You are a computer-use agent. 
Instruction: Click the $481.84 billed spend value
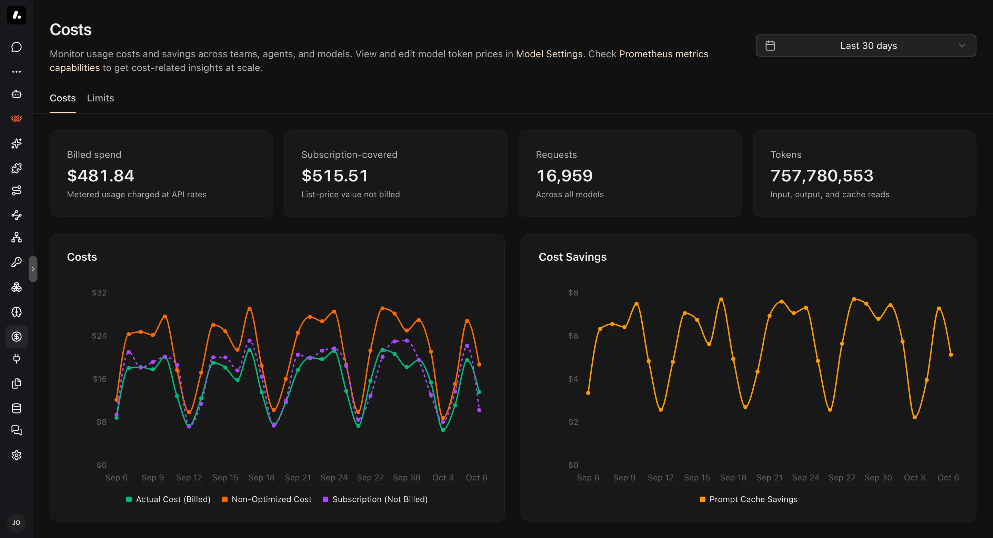101,176
